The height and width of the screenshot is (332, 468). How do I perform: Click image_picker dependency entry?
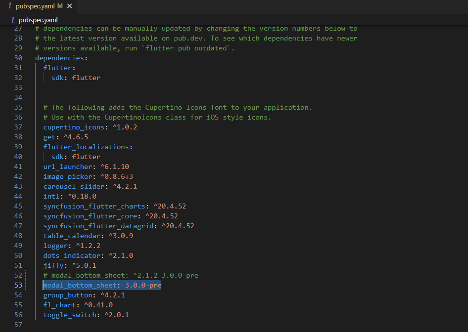point(88,176)
